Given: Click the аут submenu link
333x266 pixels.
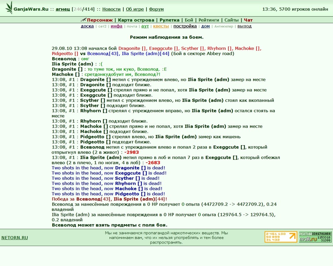Looking at the screenshot, I should (145, 26).
